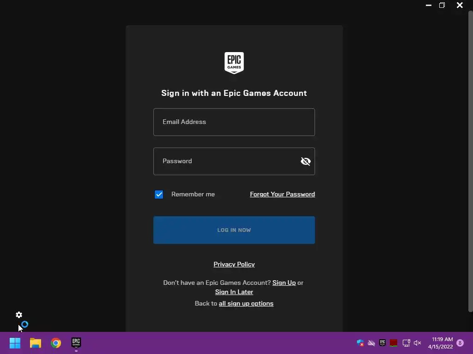Toggle password visibility eye icon

click(x=306, y=161)
